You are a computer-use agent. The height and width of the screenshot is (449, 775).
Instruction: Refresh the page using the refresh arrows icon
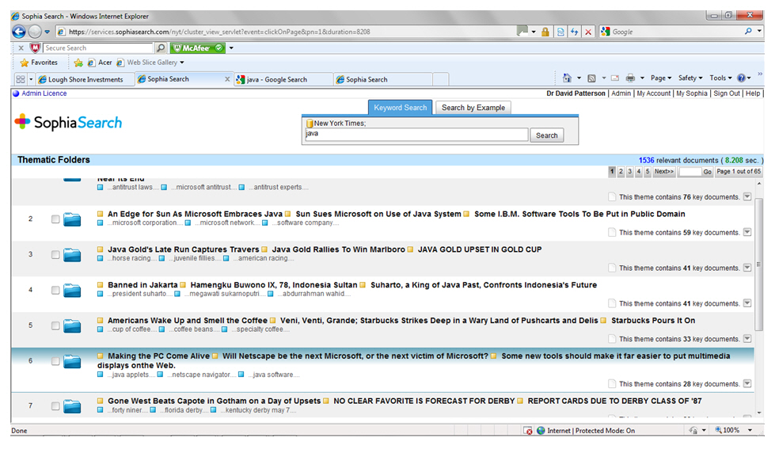pos(575,32)
